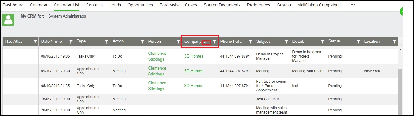Open filter for Phone Full column
This screenshot has width=414, height=116.
[251, 42]
